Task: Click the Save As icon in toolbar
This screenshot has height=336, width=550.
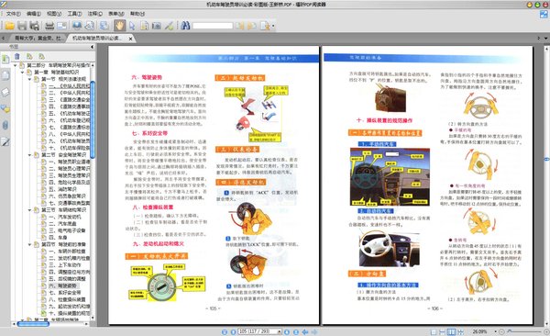Action: click(35, 26)
